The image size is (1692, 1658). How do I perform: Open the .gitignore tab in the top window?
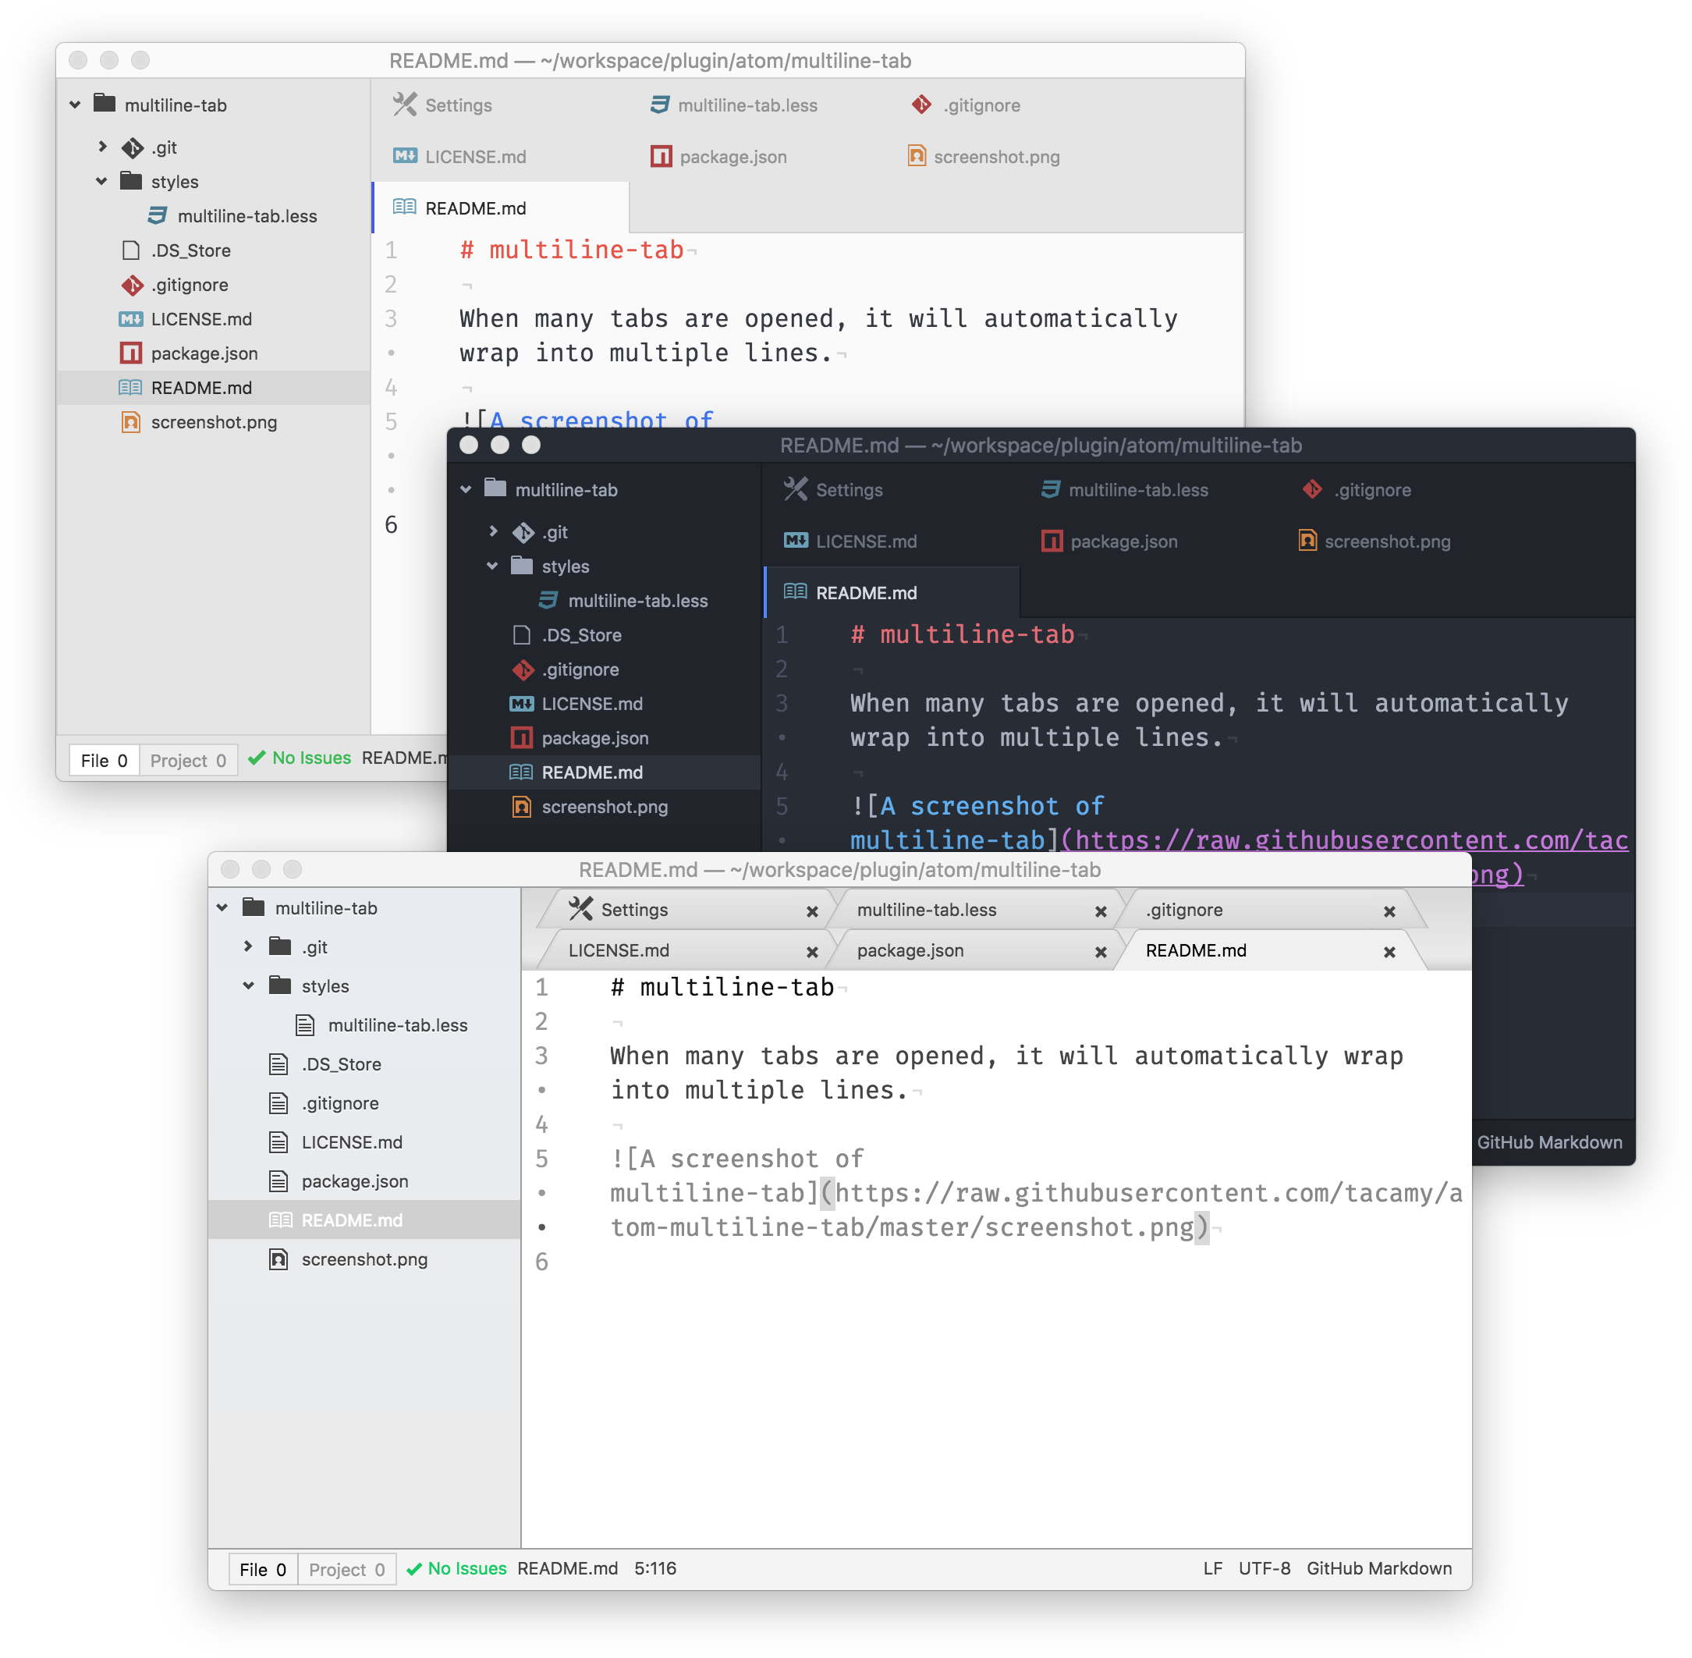pyautogui.click(x=981, y=105)
